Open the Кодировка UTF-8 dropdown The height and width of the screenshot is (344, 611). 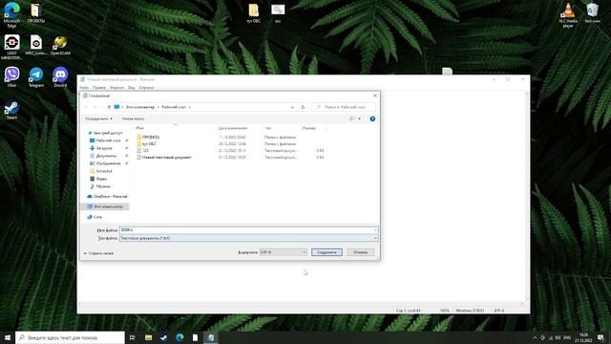tap(284, 252)
